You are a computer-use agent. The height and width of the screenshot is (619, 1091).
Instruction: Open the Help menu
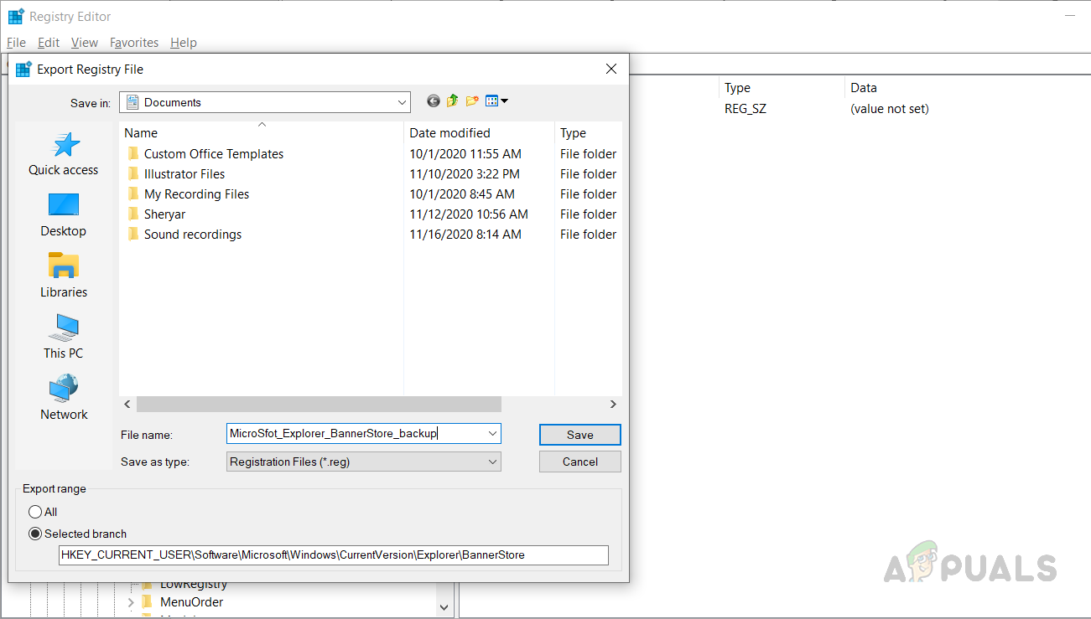184,43
